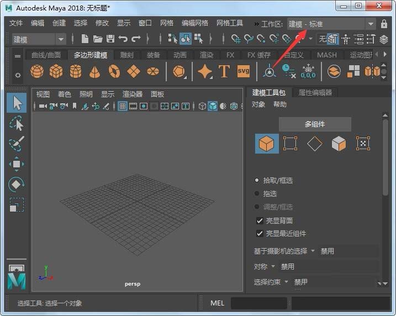This screenshot has width=396, height=316.
Task: Click the 多组件 button
Action: [315, 124]
